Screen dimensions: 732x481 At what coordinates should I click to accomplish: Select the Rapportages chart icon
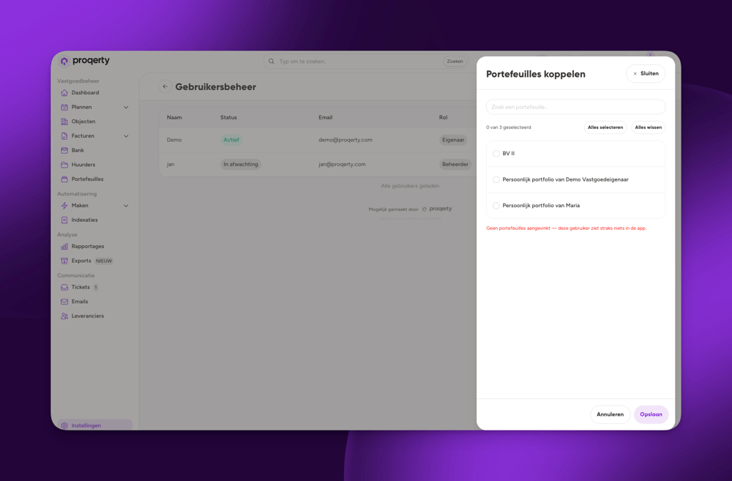point(64,247)
